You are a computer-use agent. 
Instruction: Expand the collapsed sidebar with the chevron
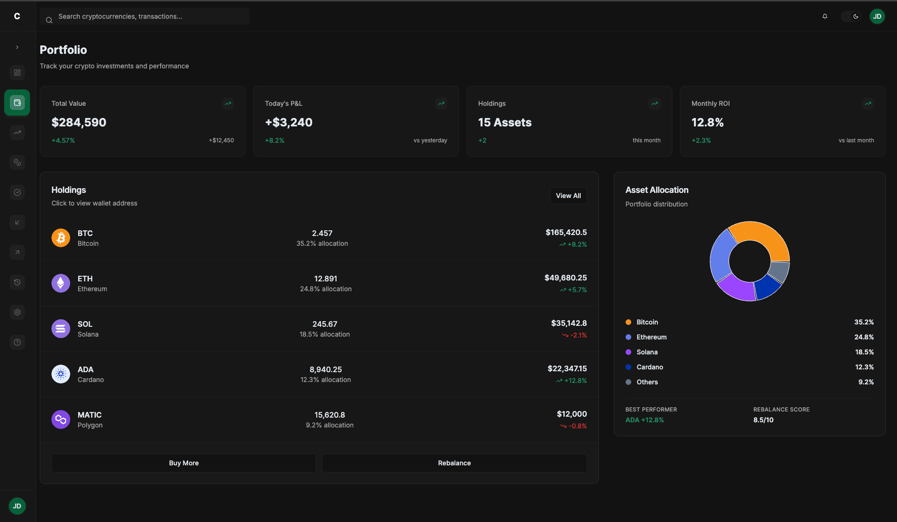(17, 47)
